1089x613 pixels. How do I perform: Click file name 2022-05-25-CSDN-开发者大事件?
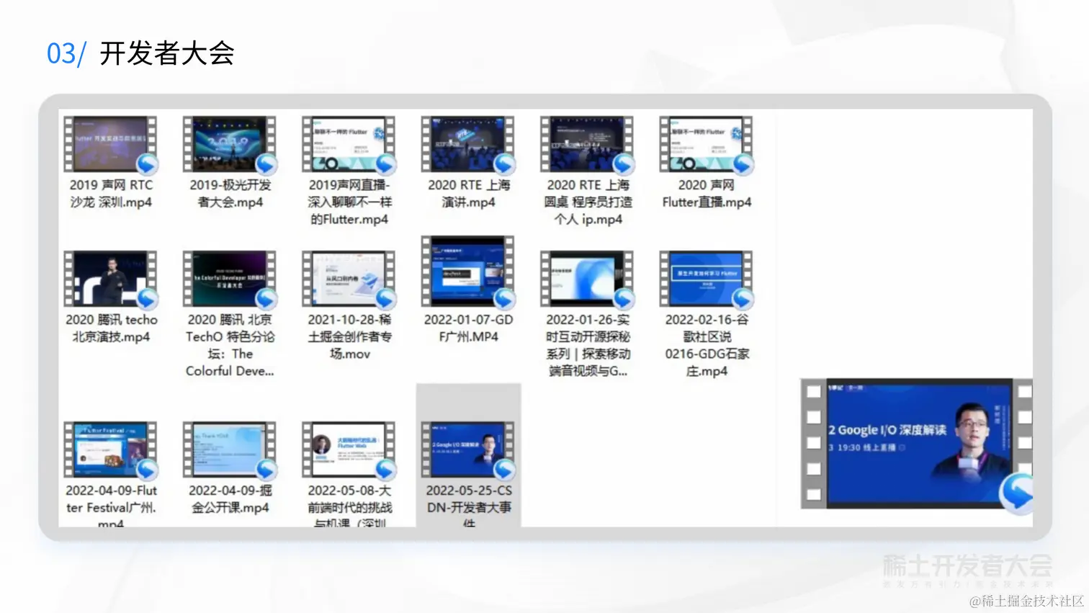469,505
